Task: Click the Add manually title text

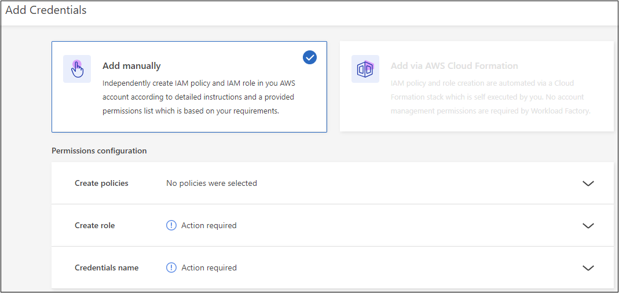Action: coord(131,66)
